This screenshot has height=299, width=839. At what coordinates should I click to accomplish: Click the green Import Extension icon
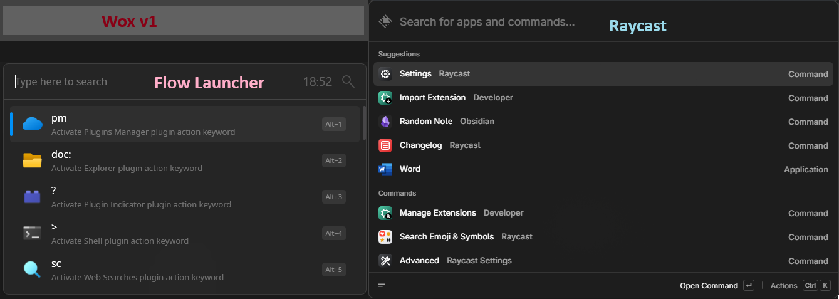click(x=385, y=98)
